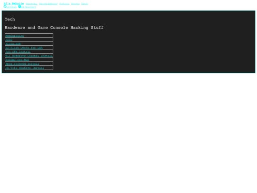Open the Books nav link
Screen dimensions: 257x193
[x=75, y=4]
